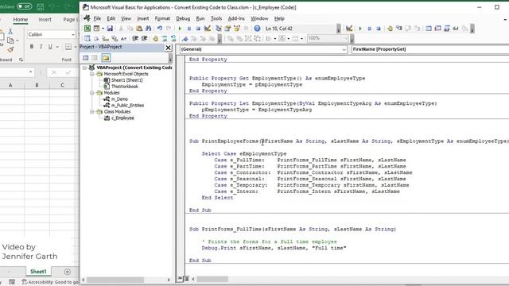The height and width of the screenshot is (286, 509).
Task: Click Accessibility status in Excel status bar
Action: coord(50,282)
